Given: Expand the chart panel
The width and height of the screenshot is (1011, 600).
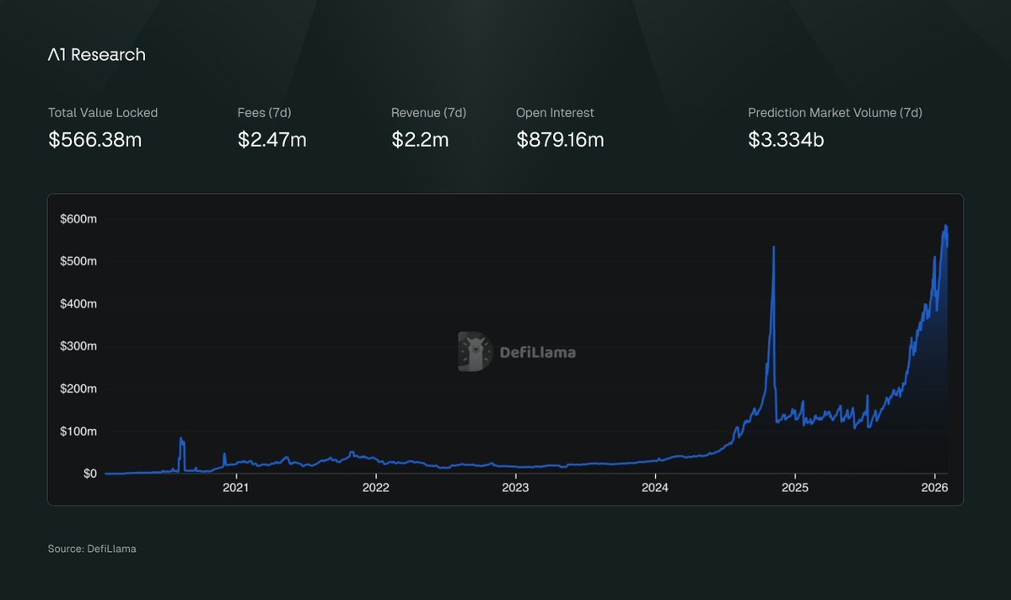Looking at the screenshot, I should pos(505,348).
